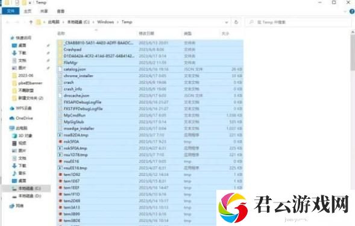Switch to the View (查看) ribbon tab
The height and width of the screenshot is (226, 355).
60,11
